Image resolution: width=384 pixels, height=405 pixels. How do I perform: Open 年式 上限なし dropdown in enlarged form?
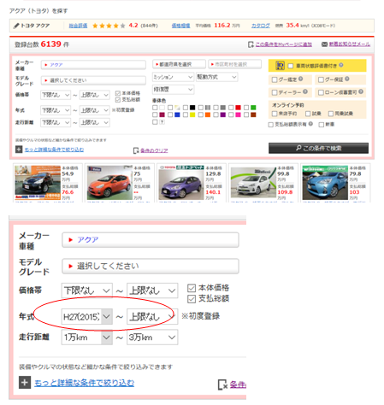click(152, 316)
